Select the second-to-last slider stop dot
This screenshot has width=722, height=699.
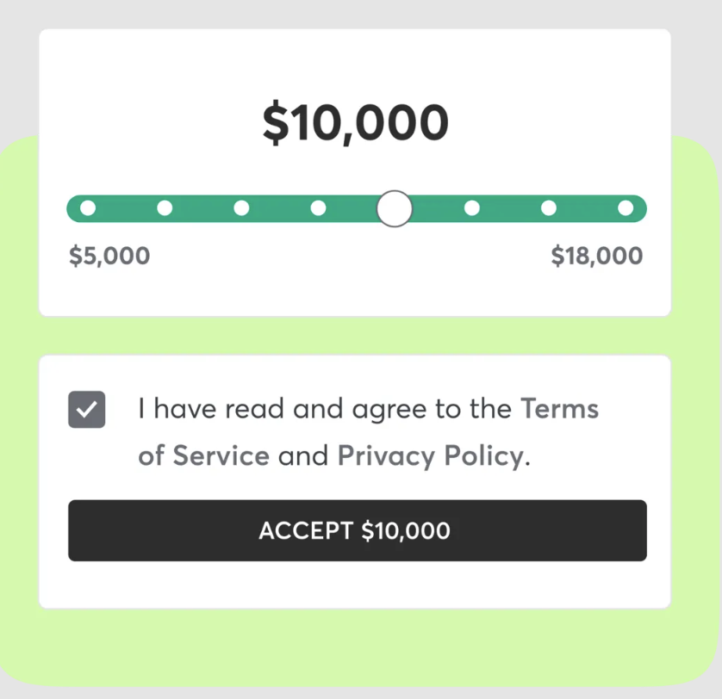click(549, 208)
